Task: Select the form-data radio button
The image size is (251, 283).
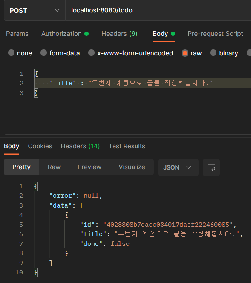Action: (x=43, y=53)
